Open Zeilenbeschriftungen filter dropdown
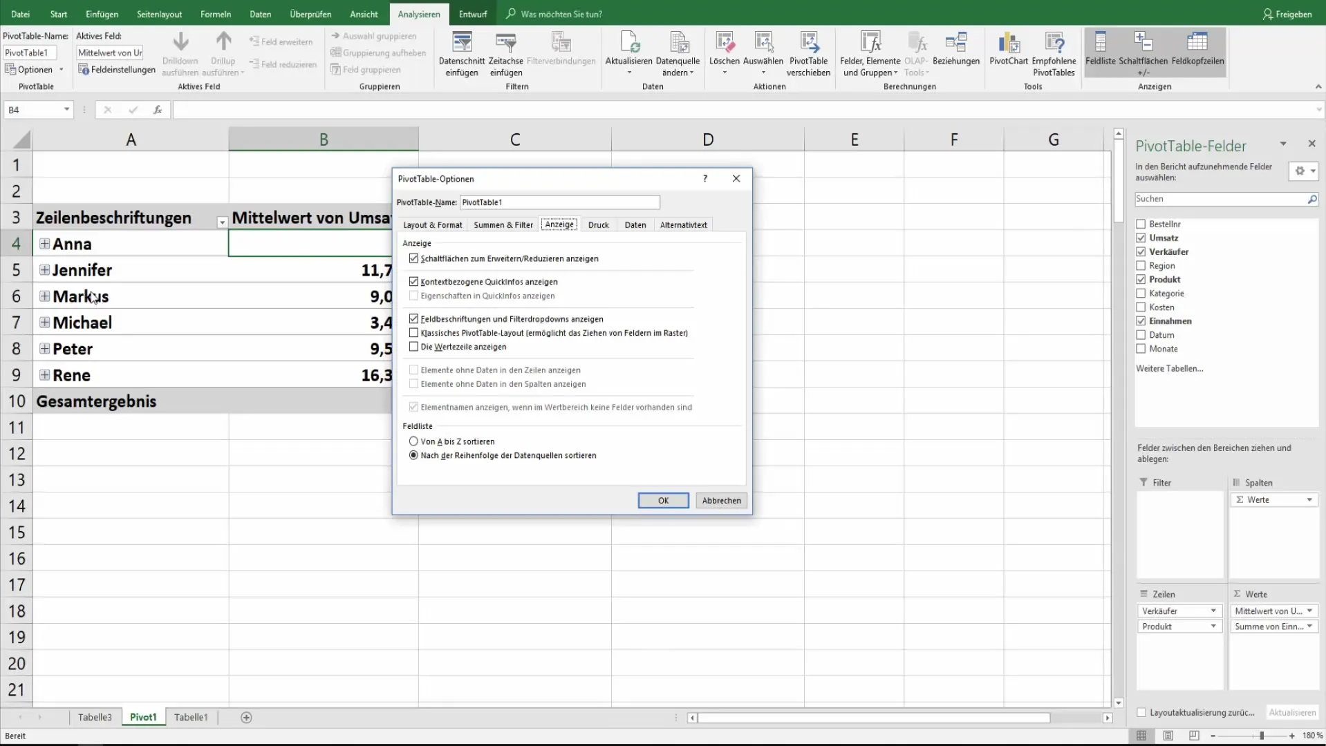The width and height of the screenshot is (1326, 746). point(222,222)
